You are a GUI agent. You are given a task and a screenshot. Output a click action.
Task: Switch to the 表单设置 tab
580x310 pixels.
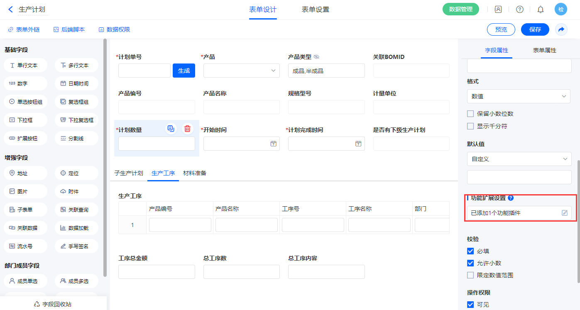click(316, 10)
